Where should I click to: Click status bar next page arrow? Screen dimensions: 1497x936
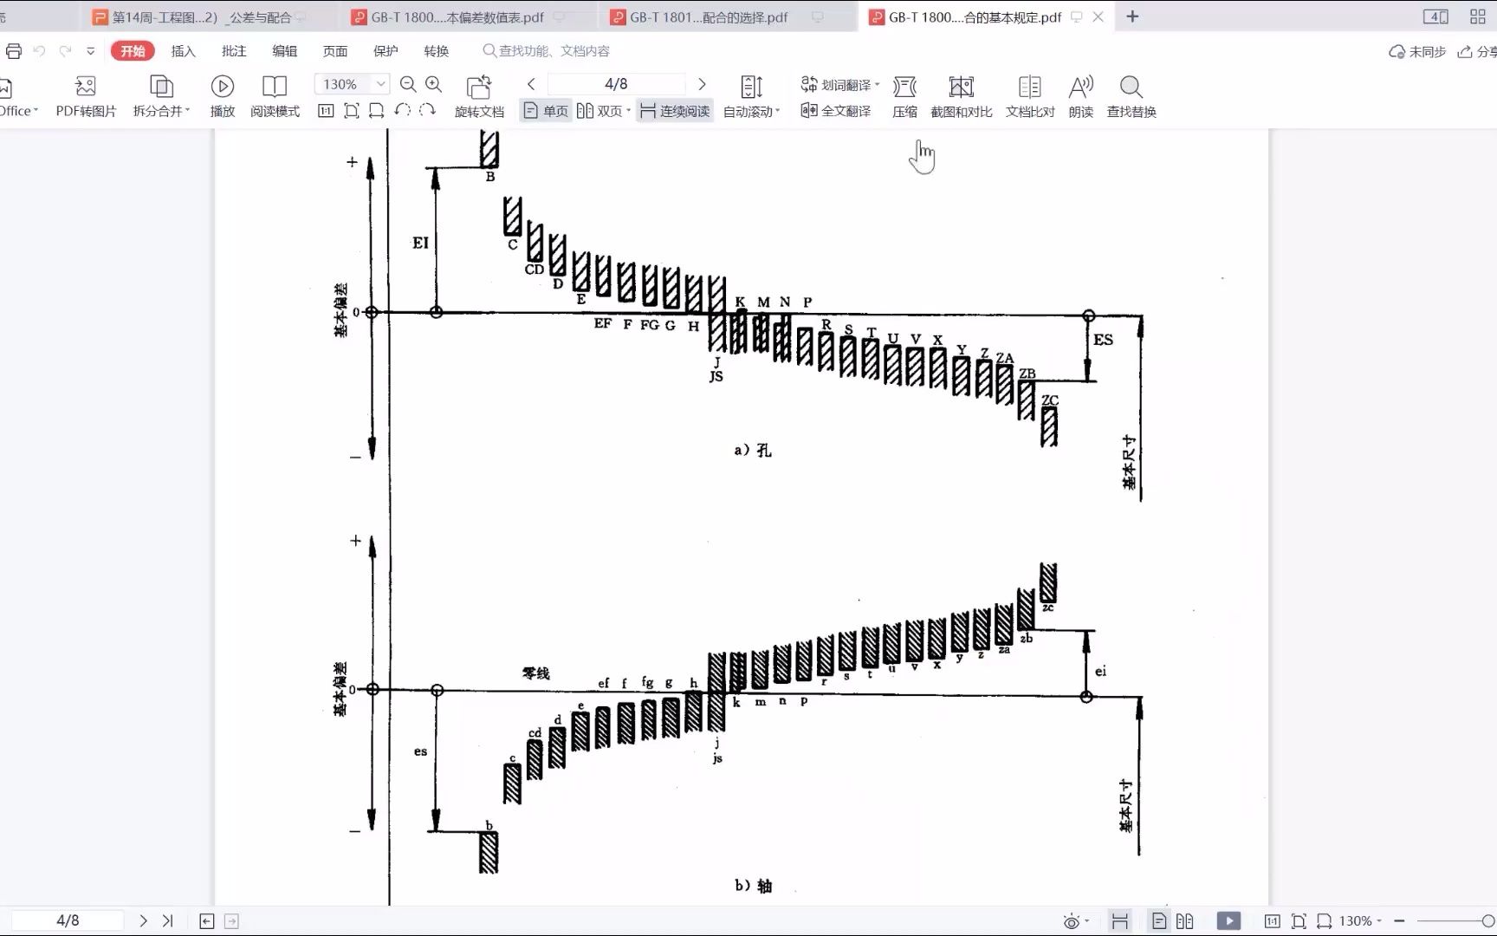(x=144, y=920)
